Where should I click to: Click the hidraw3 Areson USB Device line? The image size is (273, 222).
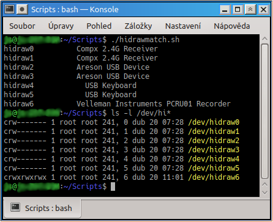tap(77, 76)
